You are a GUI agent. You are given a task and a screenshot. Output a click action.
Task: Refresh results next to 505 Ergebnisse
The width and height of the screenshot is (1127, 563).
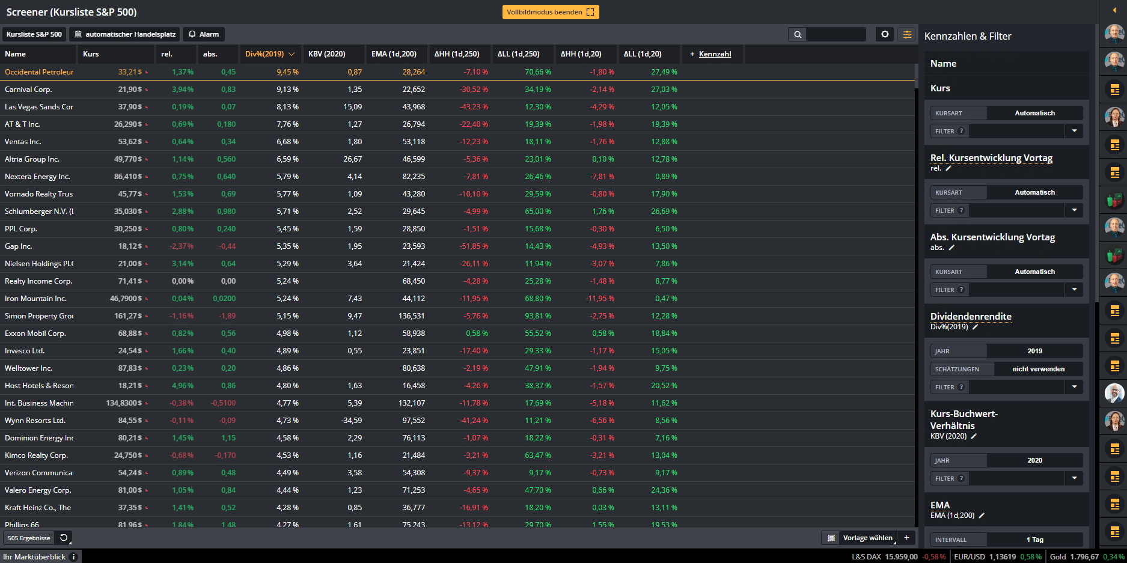pyautogui.click(x=64, y=538)
